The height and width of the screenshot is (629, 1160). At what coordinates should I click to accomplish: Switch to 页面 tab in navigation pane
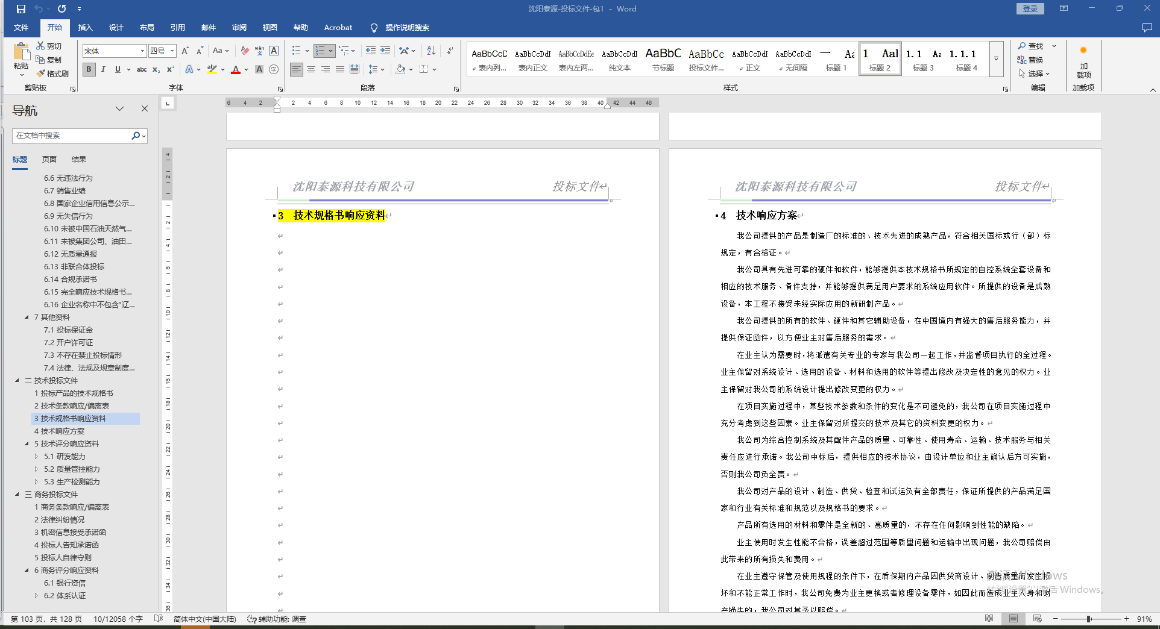pyautogui.click(x=49, y=159)
